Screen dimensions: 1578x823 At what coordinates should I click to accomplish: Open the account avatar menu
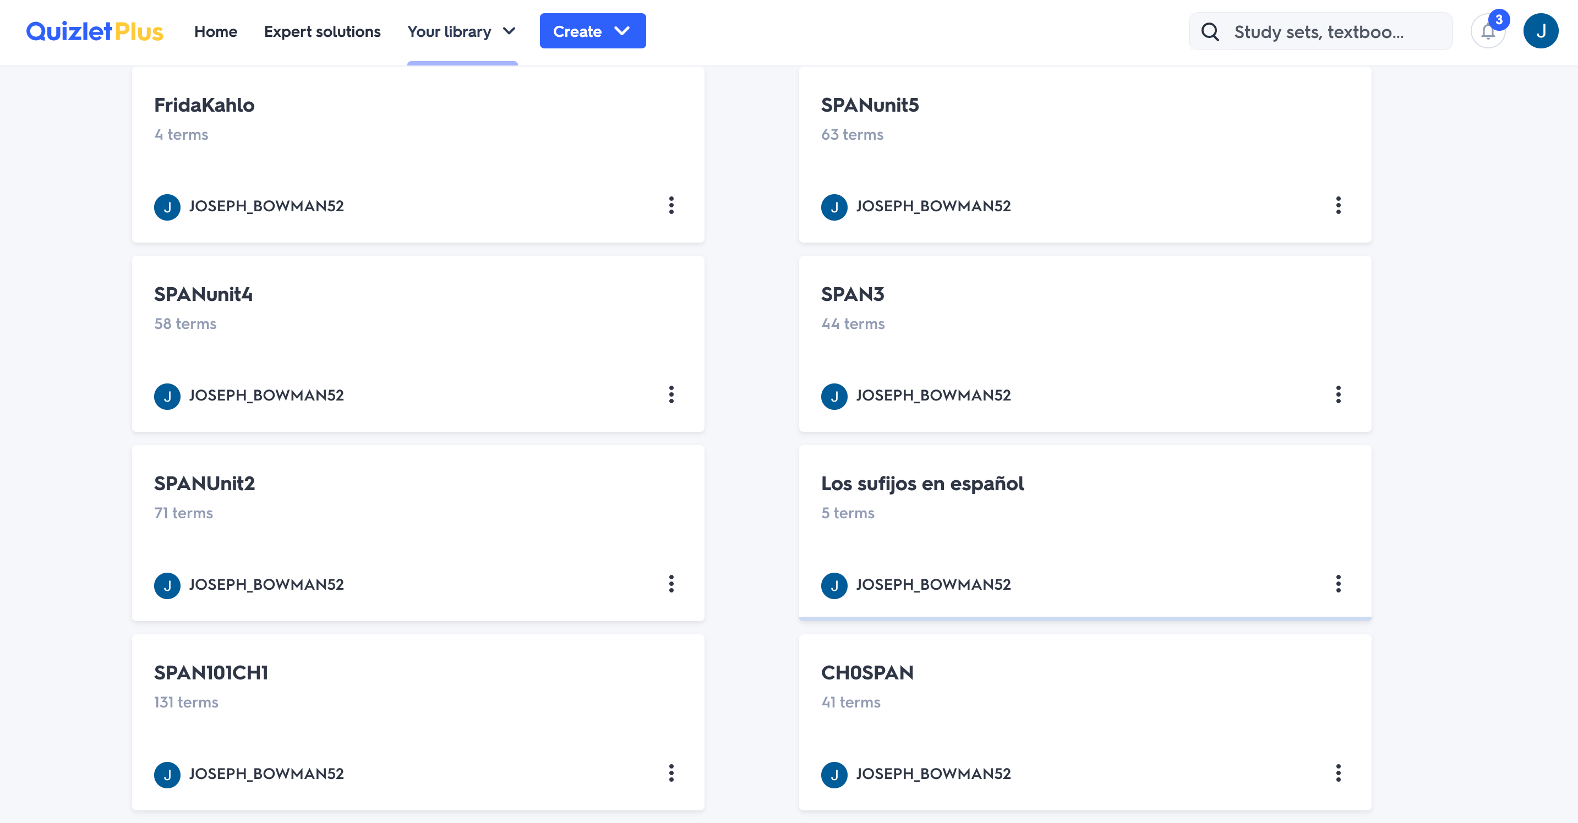[1541, 31]
